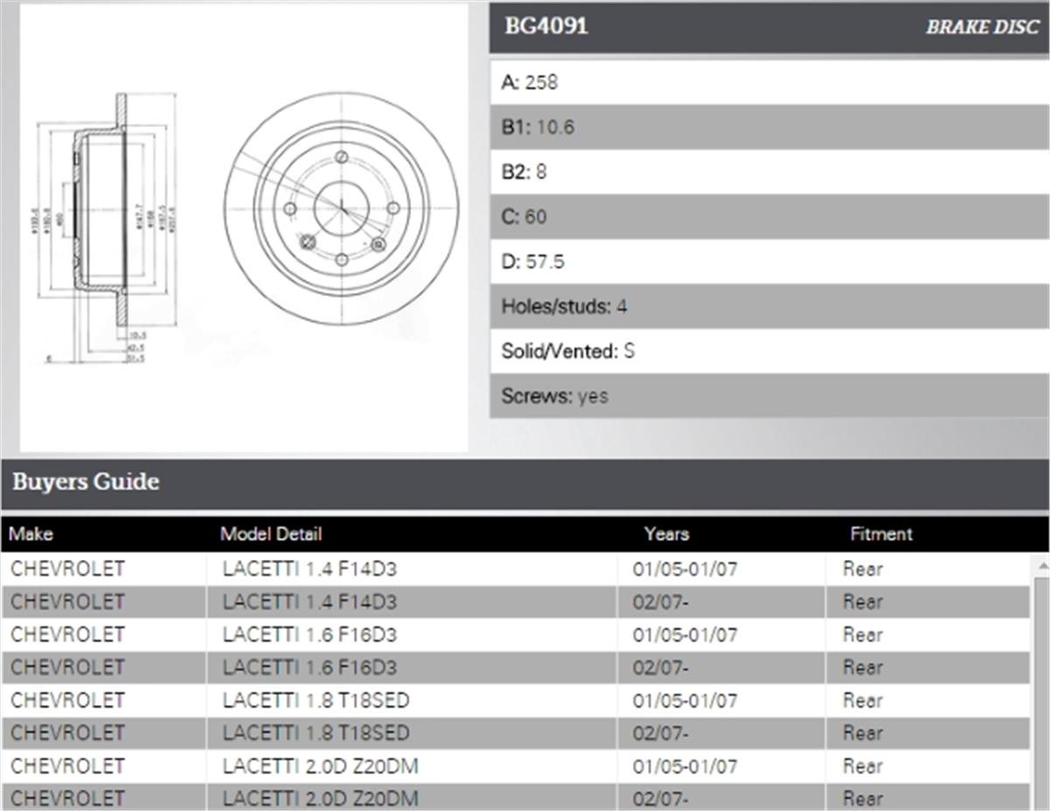Select the 'Holes/studs: 4' specification row
Image resolution: width=1050 pixels, height=811 pixels.
coord(769,306)
